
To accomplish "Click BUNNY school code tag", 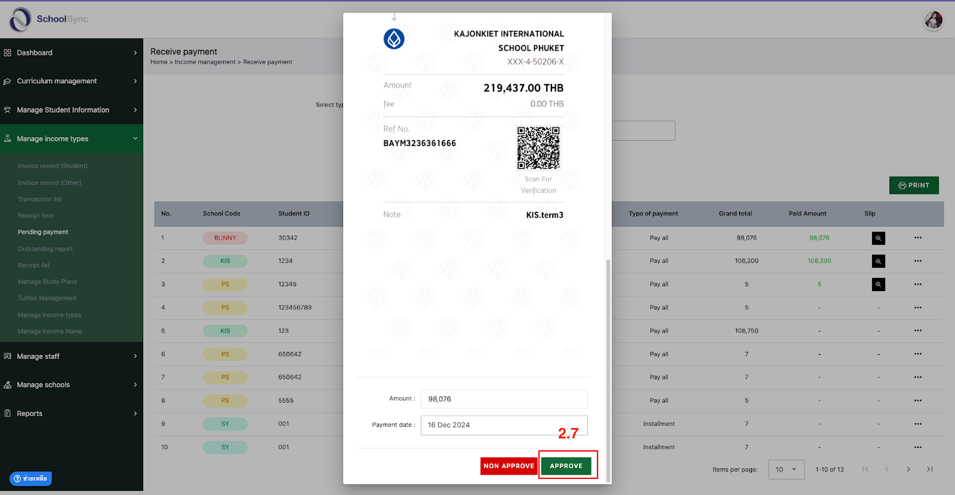I will point(225,238).
